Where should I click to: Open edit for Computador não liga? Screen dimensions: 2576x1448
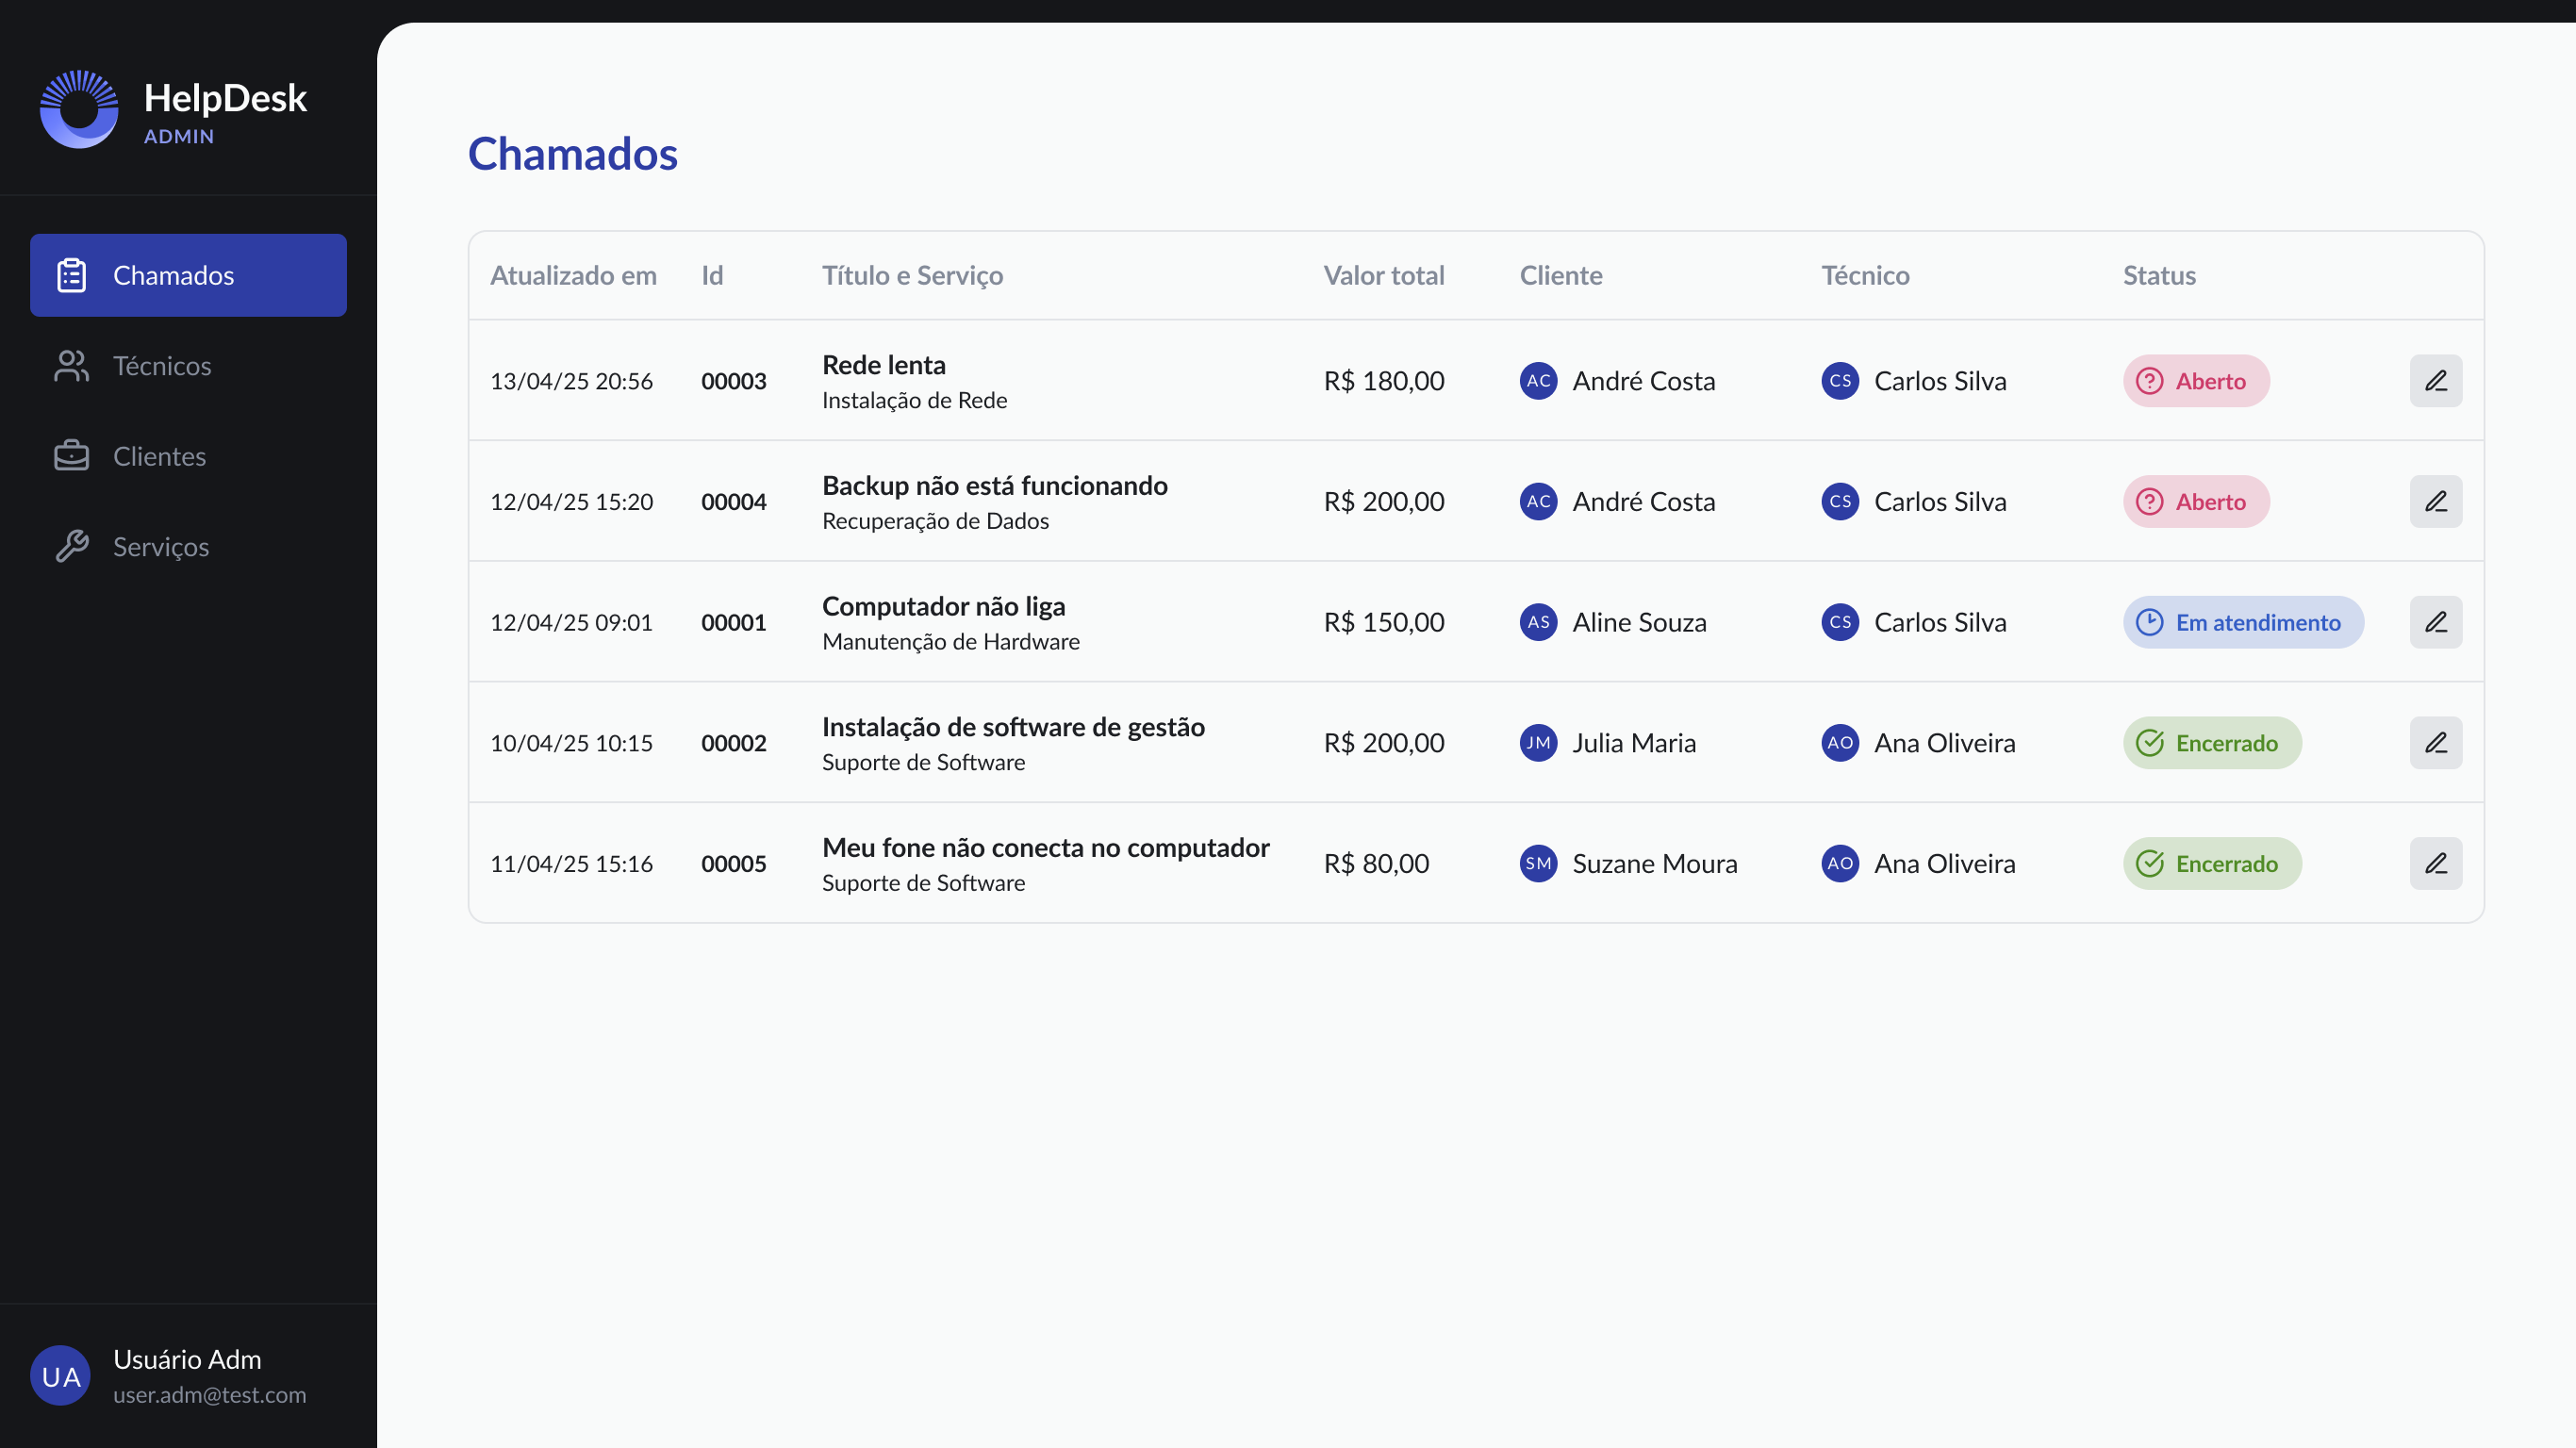2435,622
